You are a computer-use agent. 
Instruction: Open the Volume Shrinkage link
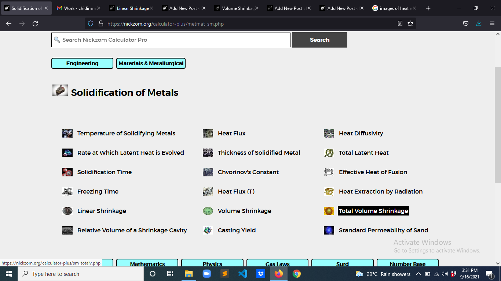[x=245, y=211]
